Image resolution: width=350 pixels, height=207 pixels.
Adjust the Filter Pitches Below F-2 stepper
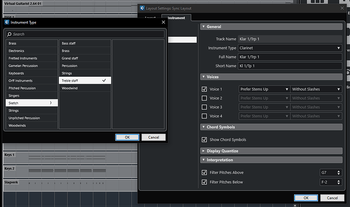coord(338,182)
